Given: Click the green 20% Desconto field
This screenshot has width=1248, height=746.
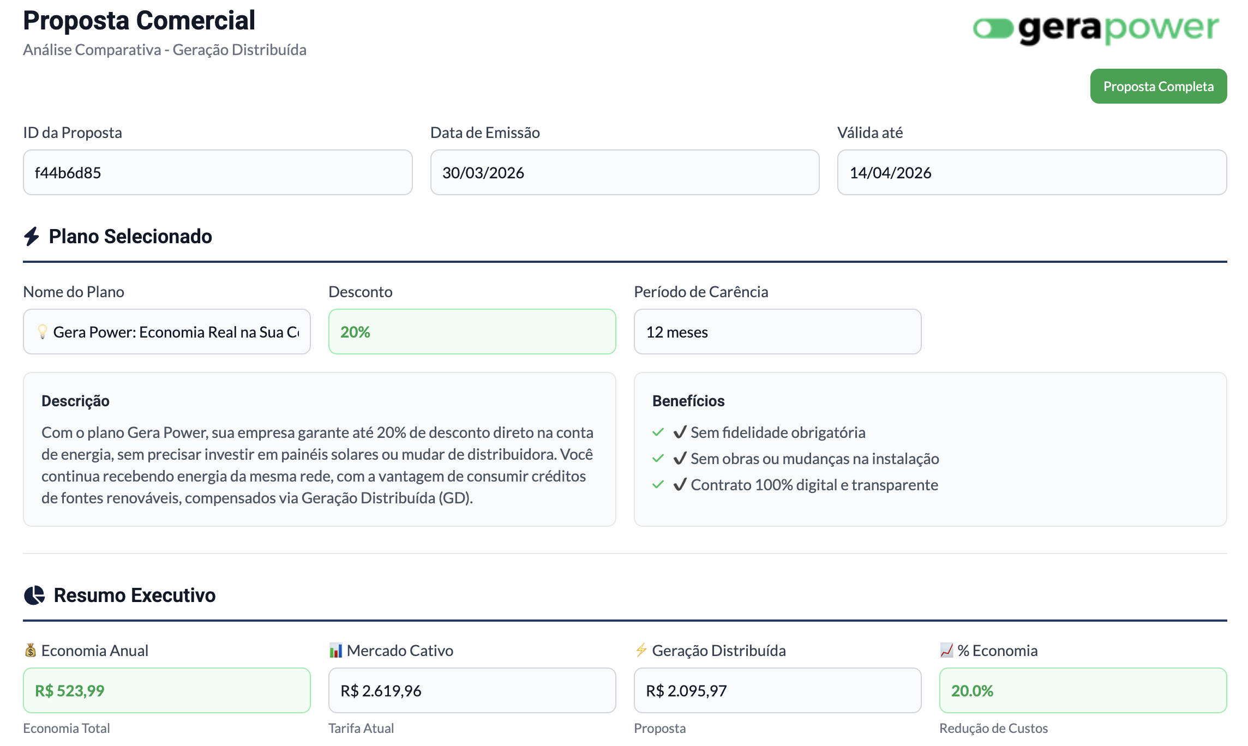Looking at the screenshot, I should (472, 332).
